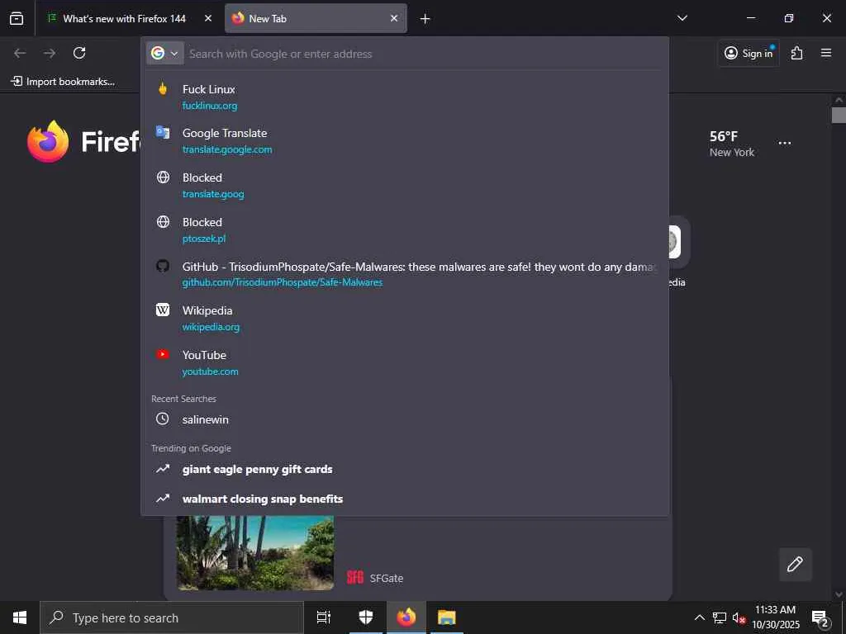
Task: Open File Explorer from the taskbar
Action: (447, 617)
